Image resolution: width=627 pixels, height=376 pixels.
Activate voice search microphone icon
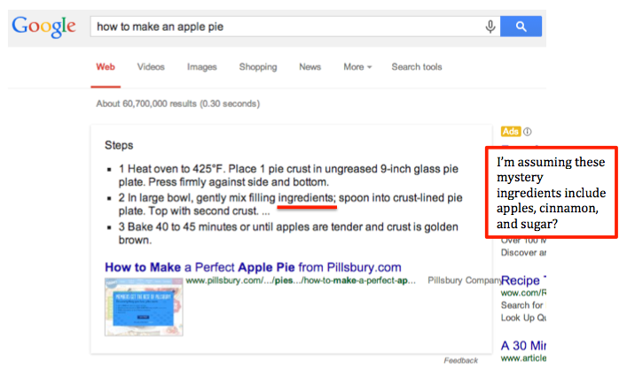(x=490, y=27)
